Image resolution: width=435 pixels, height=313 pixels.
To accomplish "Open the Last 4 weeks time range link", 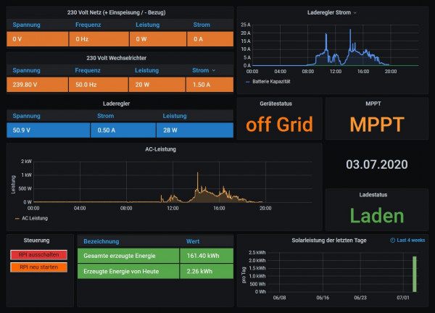I will (412, 239).
